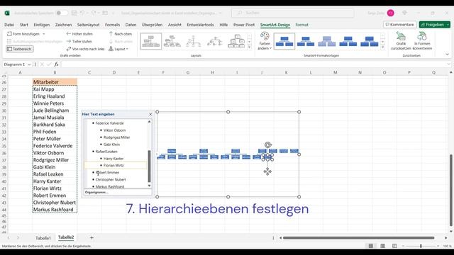
Task: Toggle Automatisches Speichern switch
Action: coord(61,13)
